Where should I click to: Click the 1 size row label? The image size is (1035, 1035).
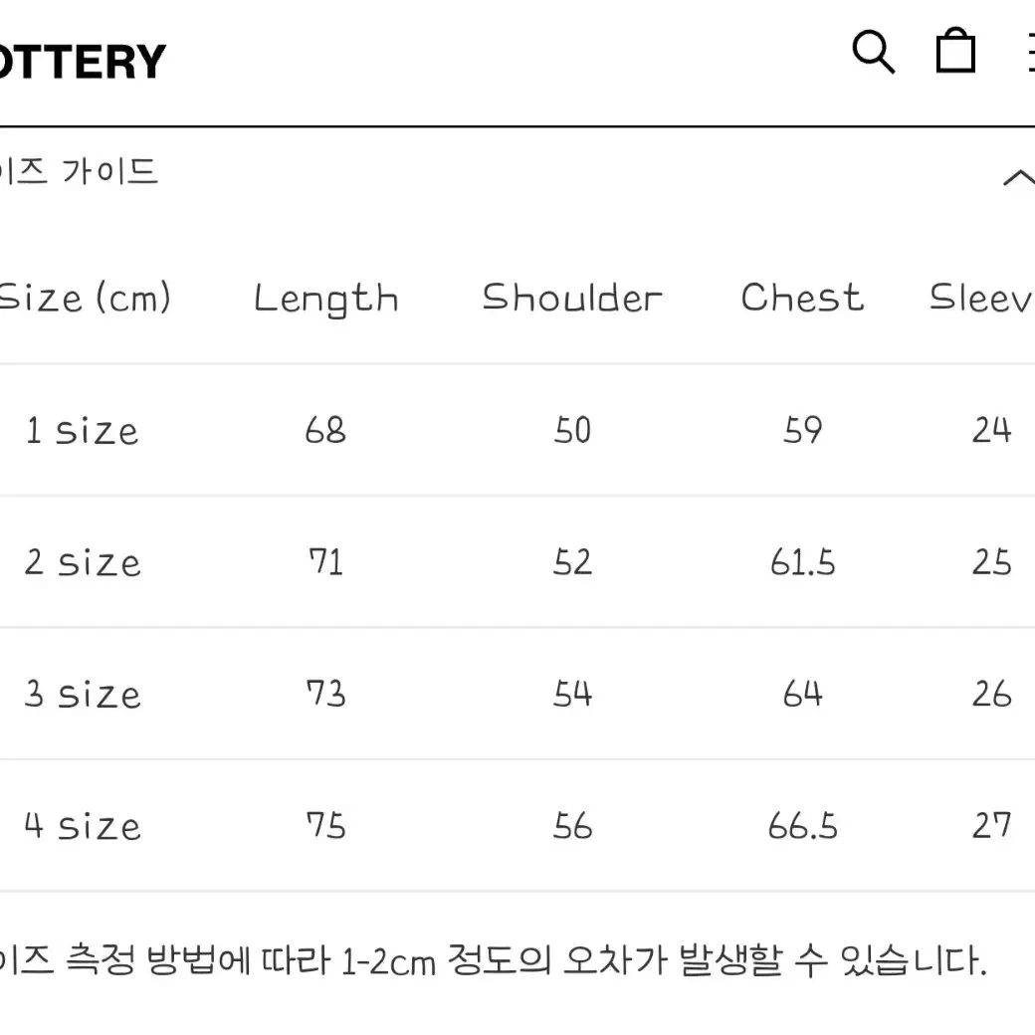[82, 431]
